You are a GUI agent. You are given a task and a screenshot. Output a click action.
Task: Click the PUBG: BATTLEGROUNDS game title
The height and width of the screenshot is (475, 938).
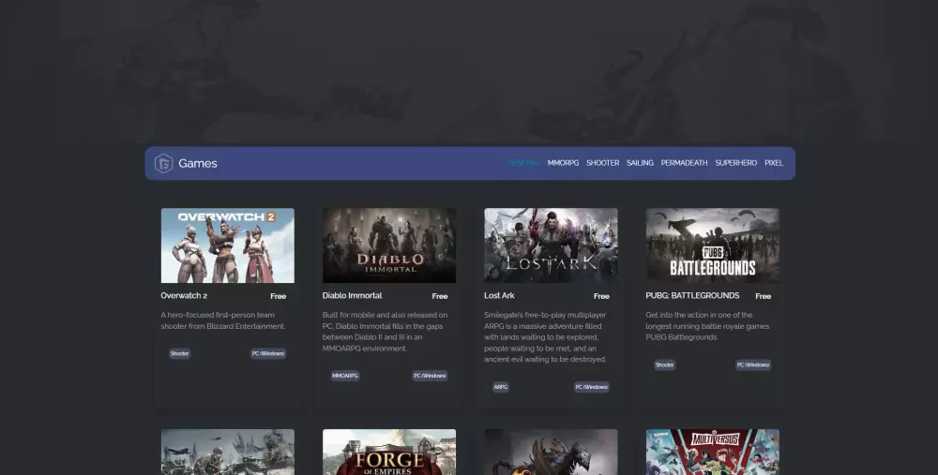(692, 296)
